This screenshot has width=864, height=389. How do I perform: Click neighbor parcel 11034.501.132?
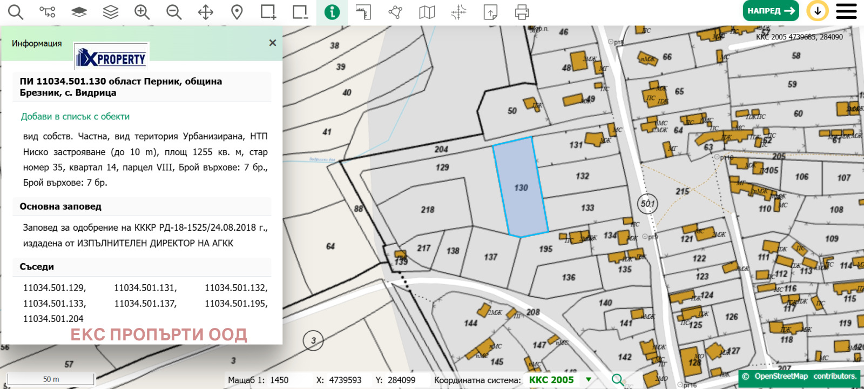click(236, 288)
